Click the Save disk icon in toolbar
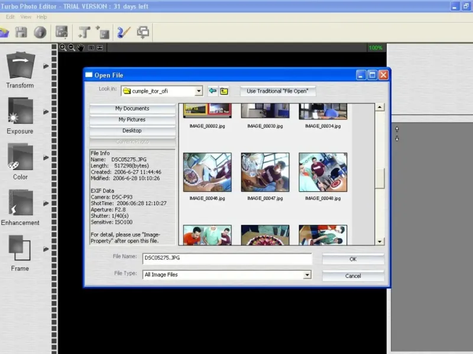This screenshot has height=354, width=473. (x=22, y=32)
